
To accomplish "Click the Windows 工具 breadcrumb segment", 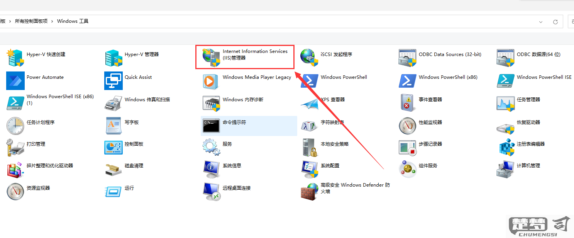I will [x=73, y=21].
